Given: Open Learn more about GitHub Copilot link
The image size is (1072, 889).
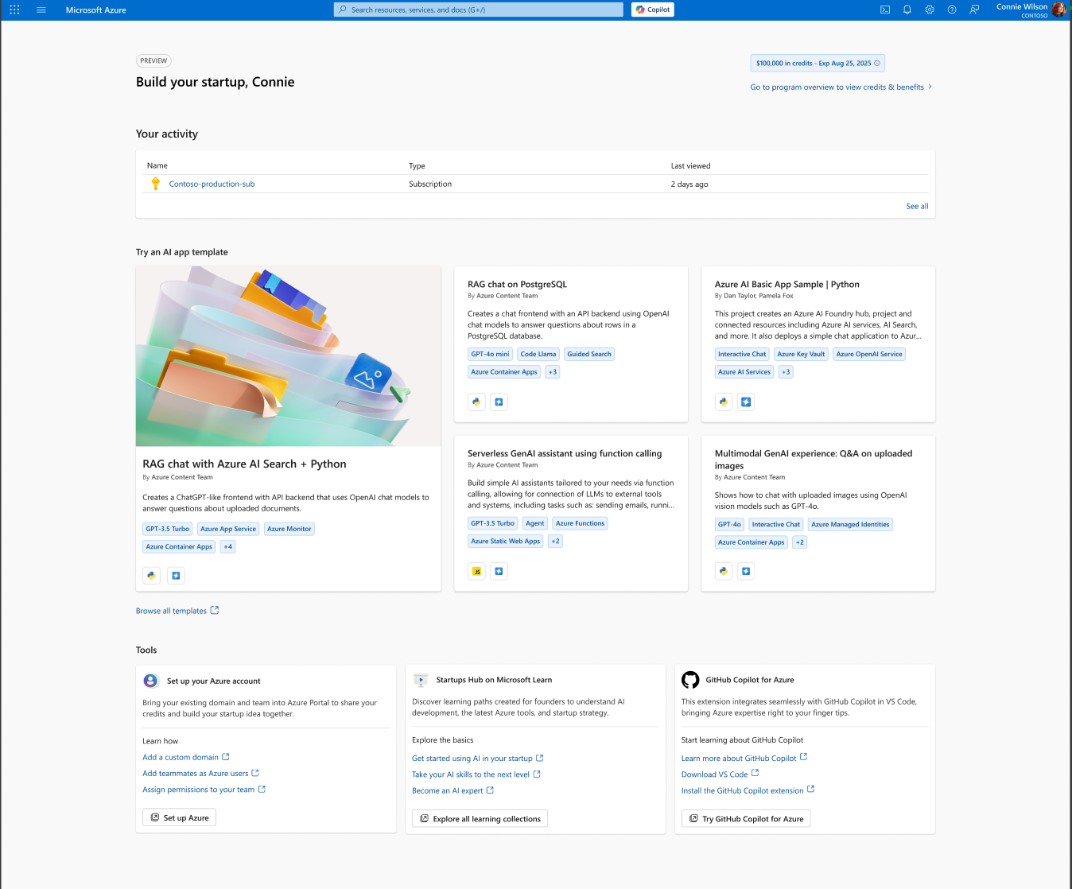Looking at the screenshot, I should [744, 759].
